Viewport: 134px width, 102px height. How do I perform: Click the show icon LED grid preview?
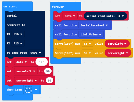point(28,90)
